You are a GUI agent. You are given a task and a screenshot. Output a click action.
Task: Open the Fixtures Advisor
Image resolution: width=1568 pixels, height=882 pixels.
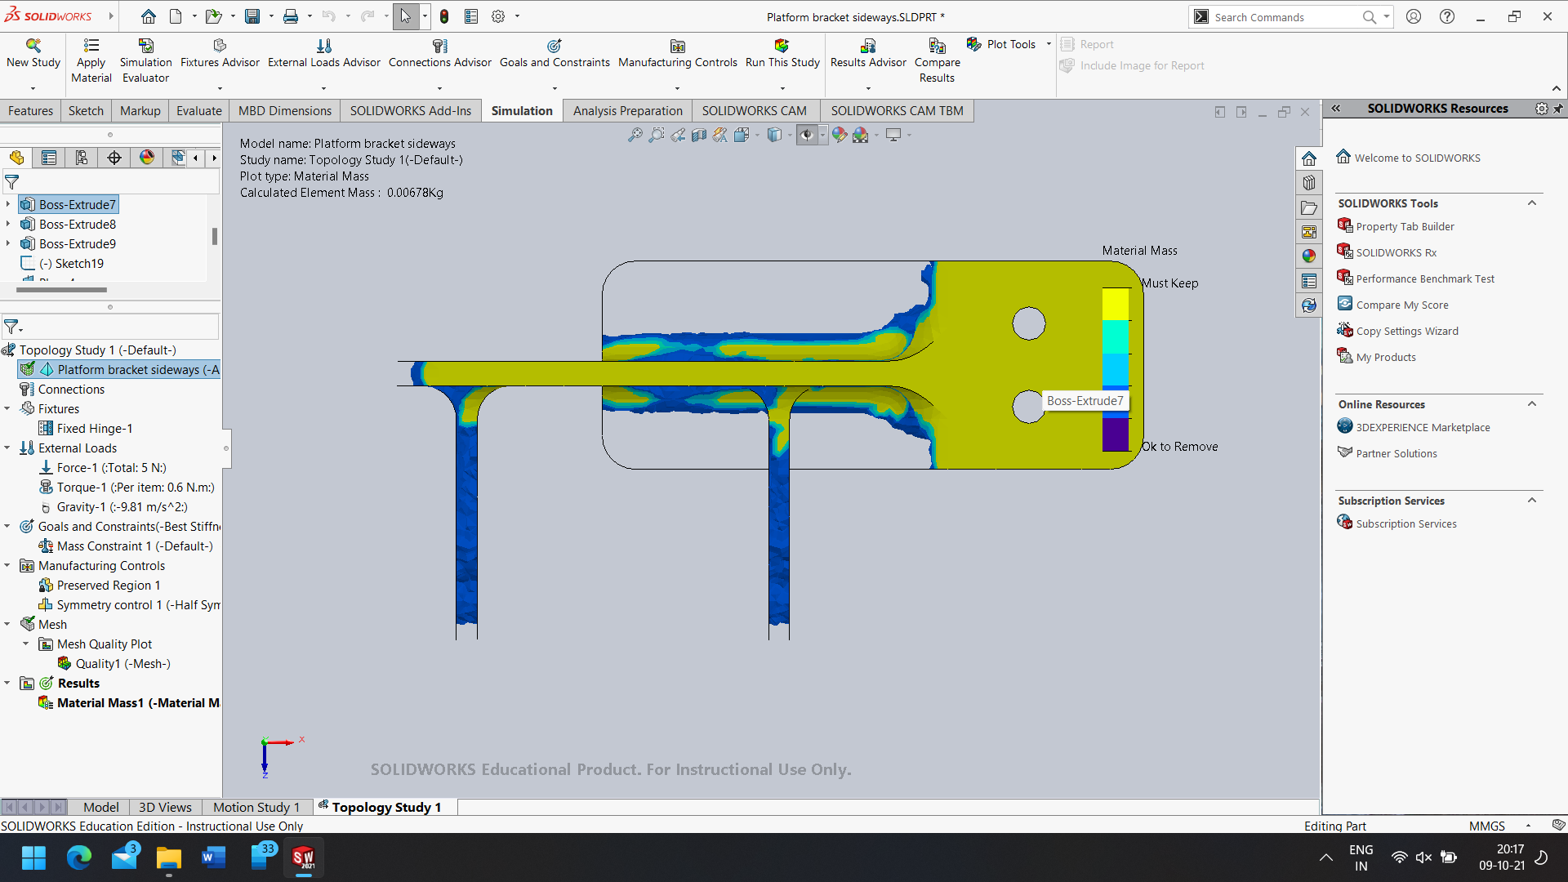tap(220, 54)
